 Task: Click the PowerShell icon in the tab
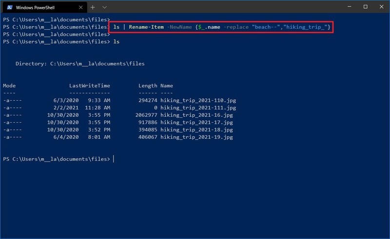[10, 7]
